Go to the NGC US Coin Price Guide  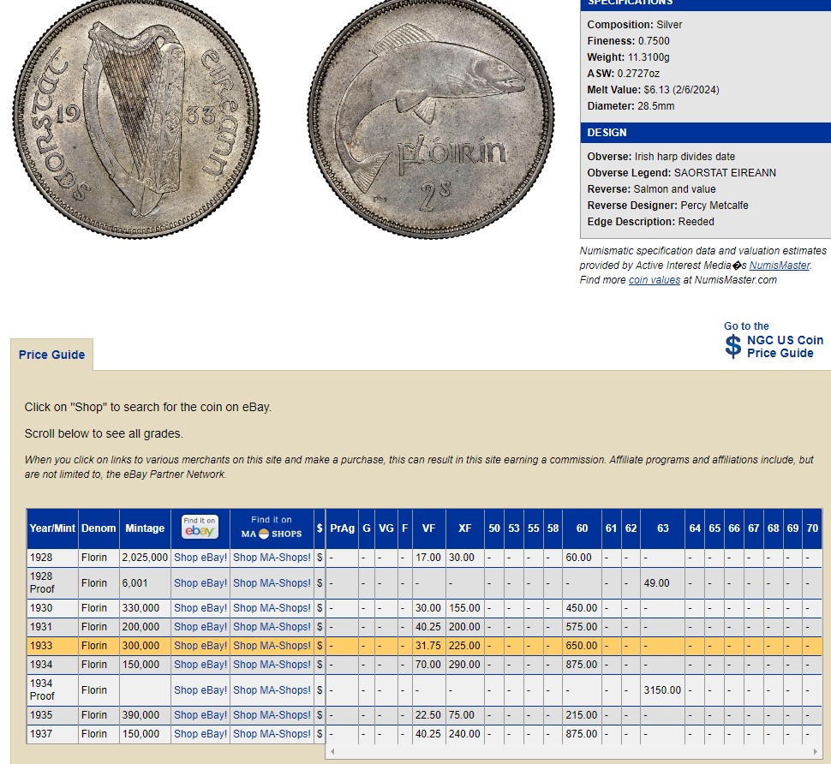784,346
